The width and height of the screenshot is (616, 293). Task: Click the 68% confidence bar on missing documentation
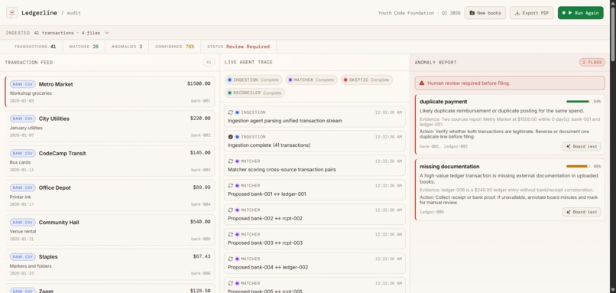pos(579,166)
